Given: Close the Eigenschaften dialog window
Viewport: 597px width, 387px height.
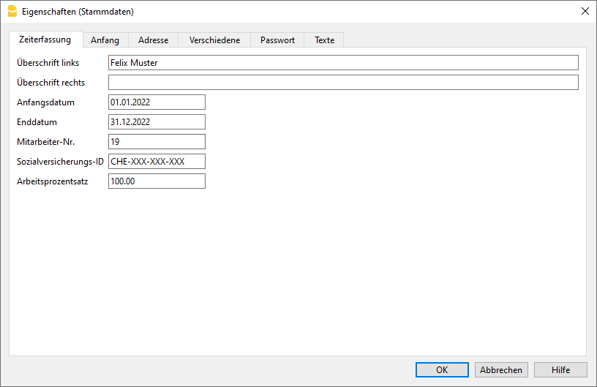Looking at the screenshot, I should point(585,11).
